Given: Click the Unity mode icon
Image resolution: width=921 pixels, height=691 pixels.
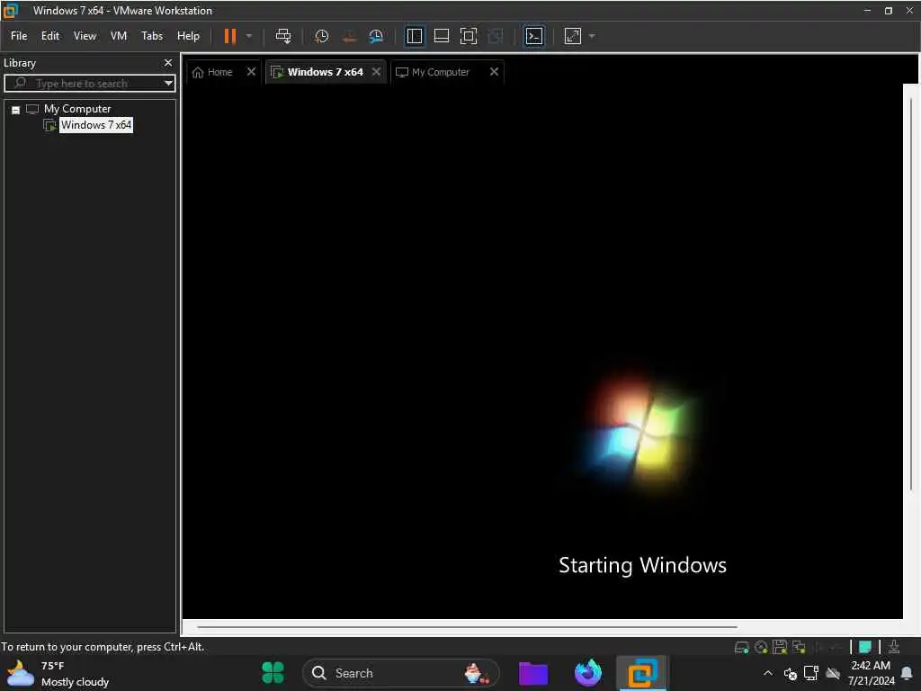Looking at the screenshot, I should [x=496, y=36].
